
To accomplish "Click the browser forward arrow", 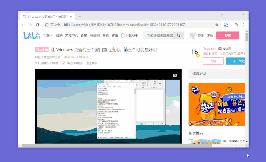I will point(30,25).
